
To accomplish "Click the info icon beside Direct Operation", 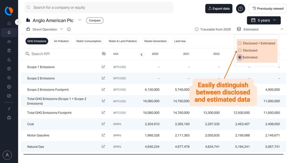I will pos(69,29).
